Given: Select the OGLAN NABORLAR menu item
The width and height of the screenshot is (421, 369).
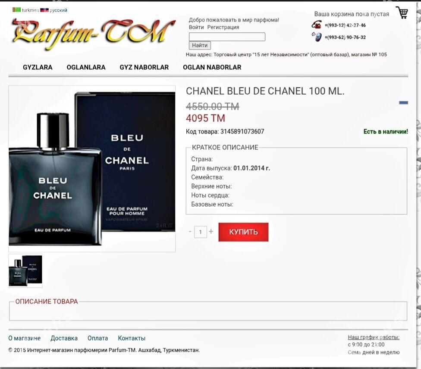Looking at the screenshot, I should coord(212,67).
